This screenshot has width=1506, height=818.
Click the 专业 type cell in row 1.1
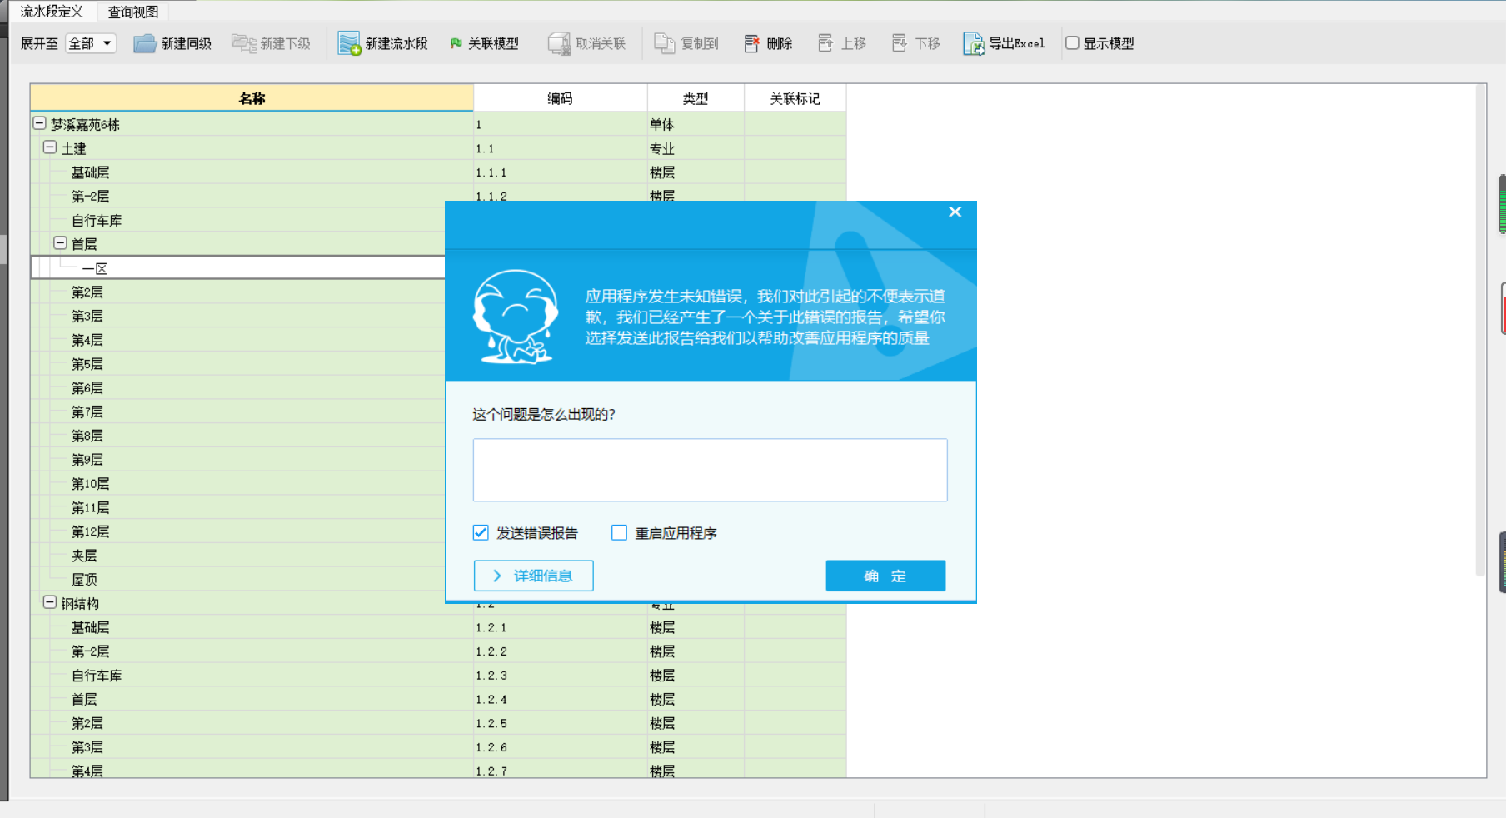coord(696,148)
